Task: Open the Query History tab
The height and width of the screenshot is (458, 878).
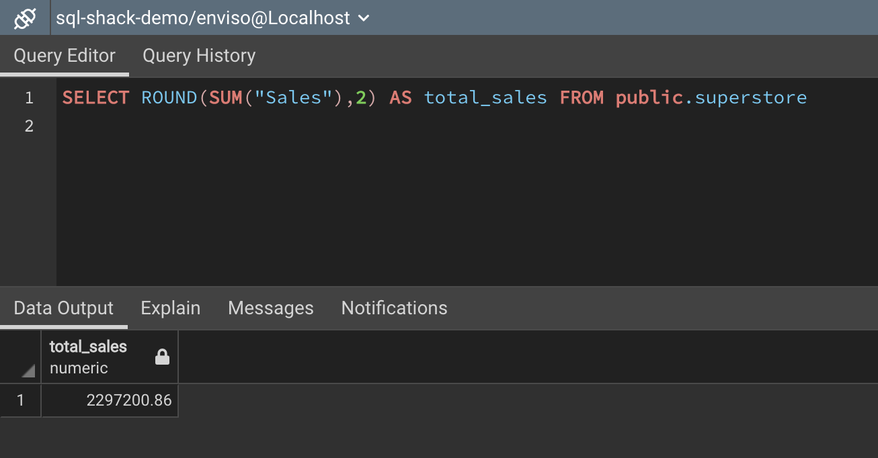Action: tap(199, 56)
